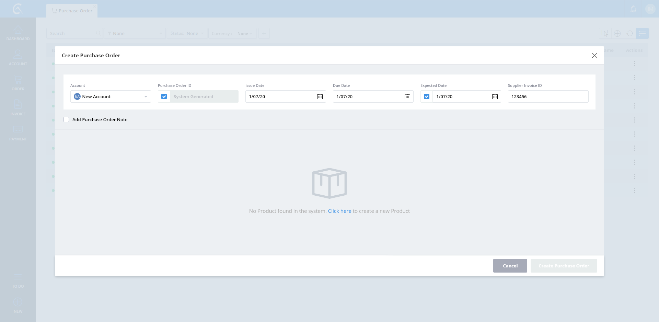Enable Add Purchase Order Note checkbox
Screen dimensions: 659x322
pos(66,120)
